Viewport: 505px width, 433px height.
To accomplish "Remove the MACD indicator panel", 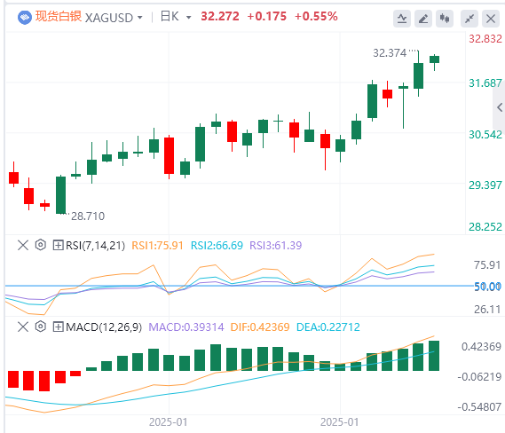I will (x=23, y=327).
